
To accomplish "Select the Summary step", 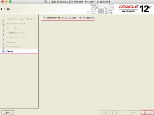I will point(11,42).
